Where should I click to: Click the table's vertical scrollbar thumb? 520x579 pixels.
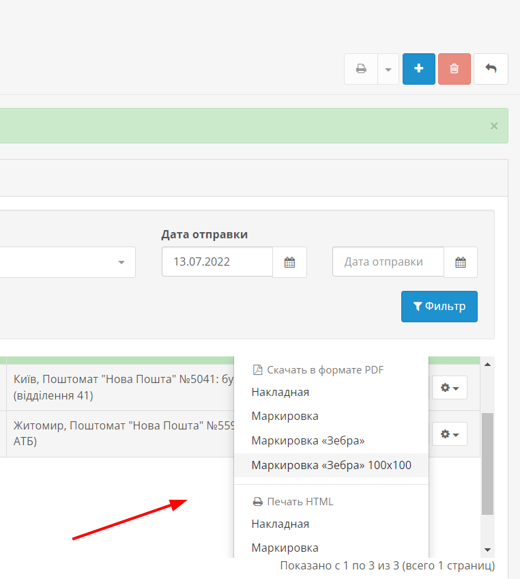coord(487,464)
